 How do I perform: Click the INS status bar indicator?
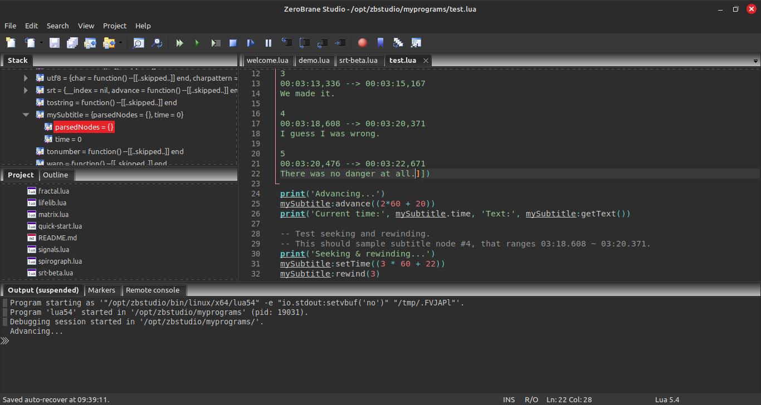coord(509,399)
